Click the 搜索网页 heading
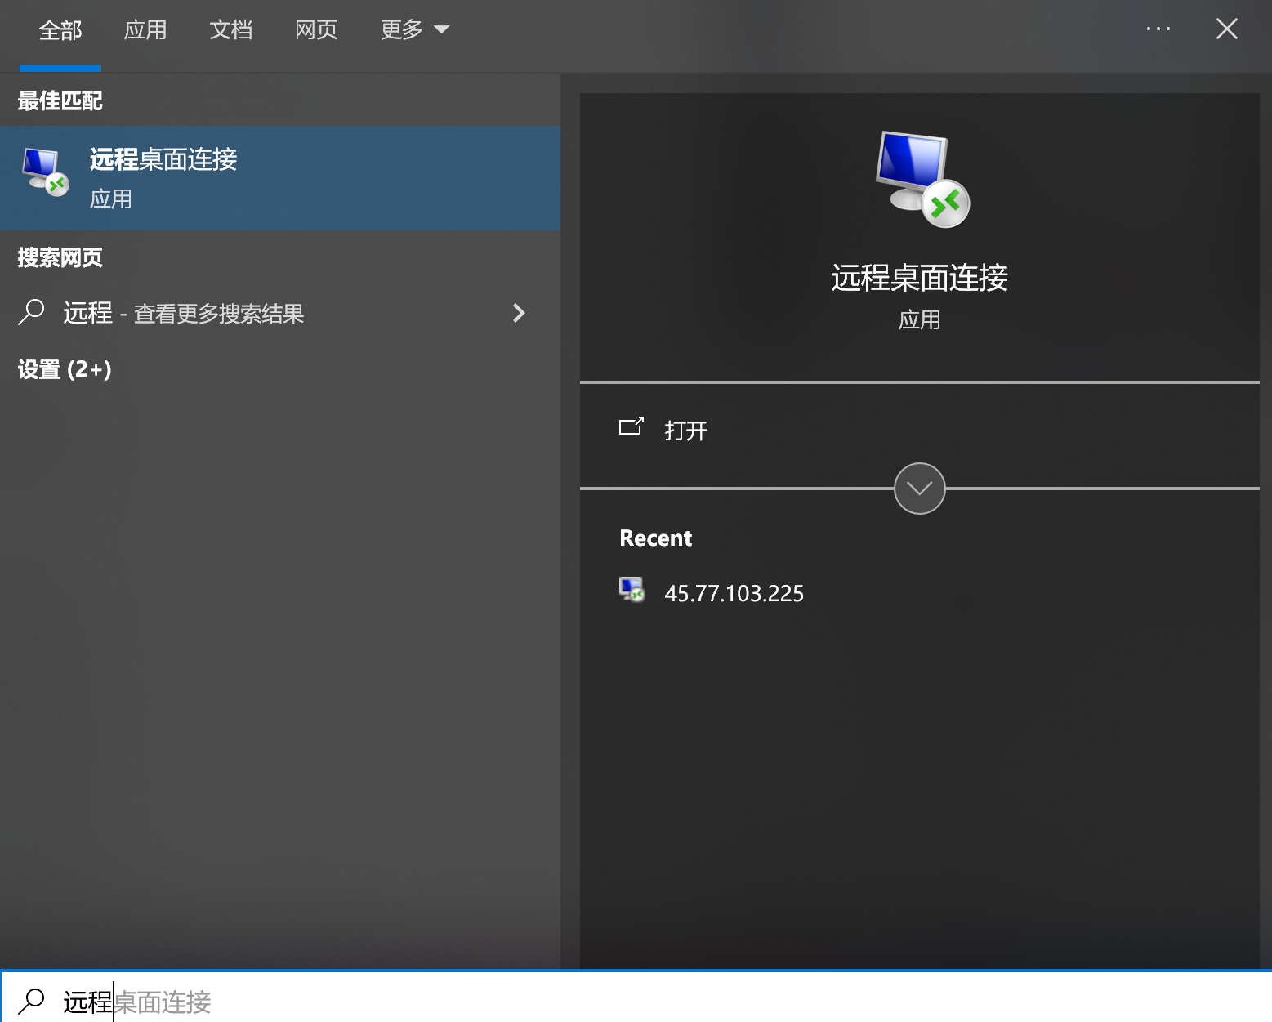Screen dimensions: 1272x1022 click(x=60, y=258)
